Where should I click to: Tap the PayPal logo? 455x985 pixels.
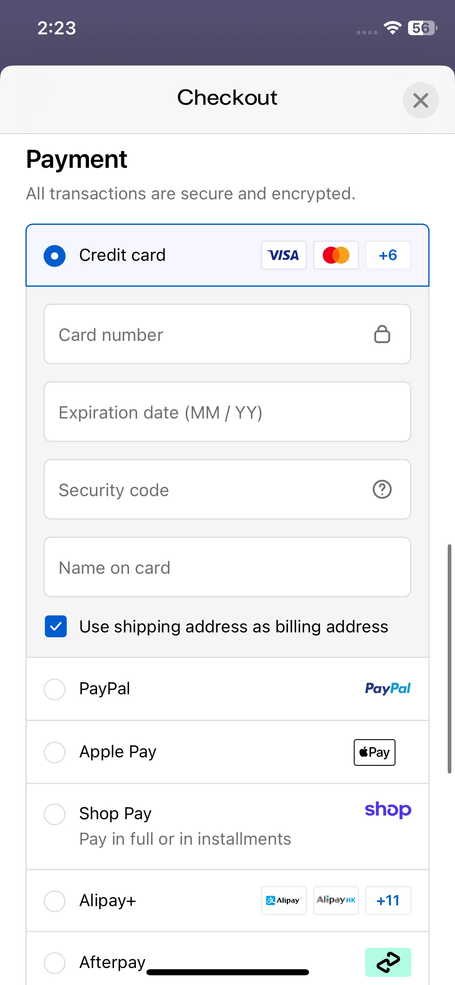tap(387, 688)
